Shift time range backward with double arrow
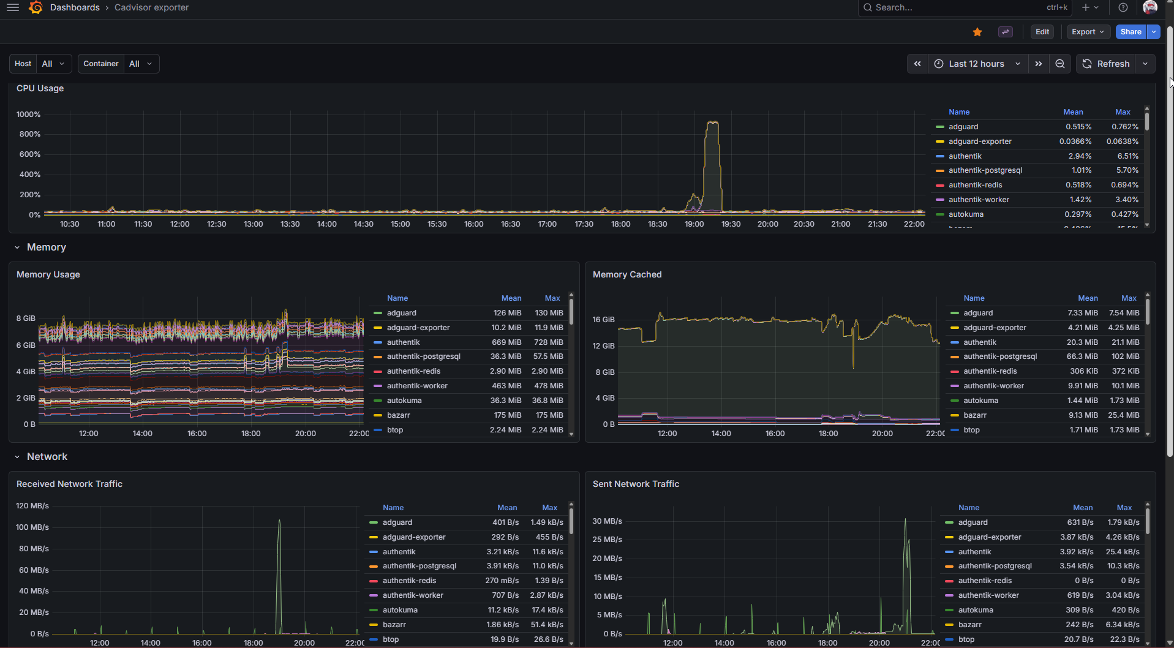Viewport: 1174px width, 648px height. (917, 64)
